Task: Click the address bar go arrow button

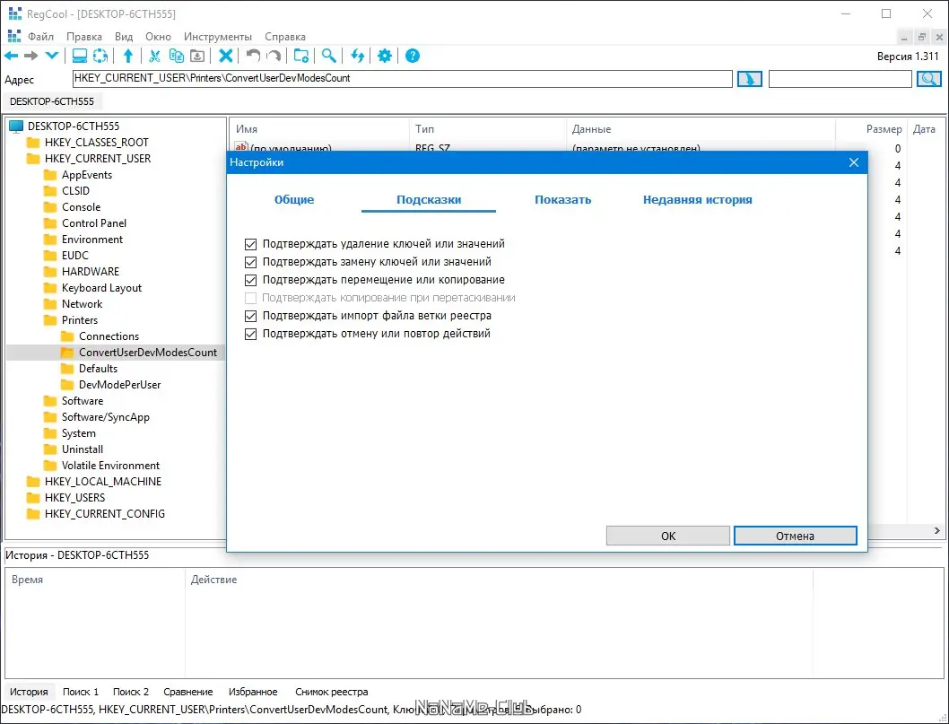Action: (x=749, y=79)
